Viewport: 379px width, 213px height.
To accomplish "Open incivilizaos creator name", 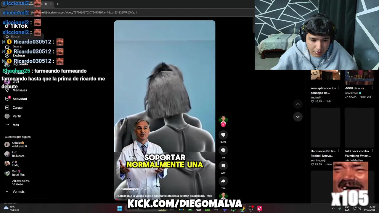I will (351, 93).
